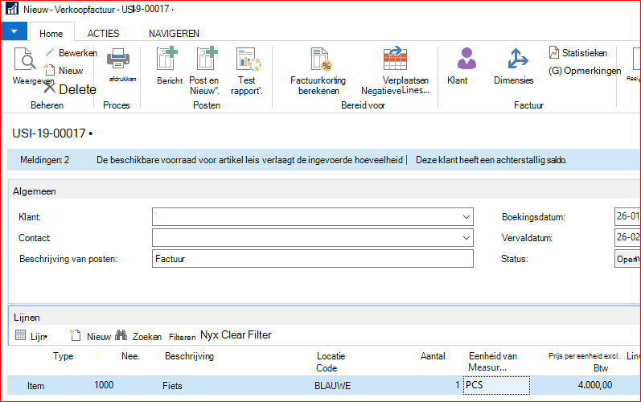Open the Dimensies arrows icon
Image resolution: width=641 pixels, height=402 pixels.
517,59
